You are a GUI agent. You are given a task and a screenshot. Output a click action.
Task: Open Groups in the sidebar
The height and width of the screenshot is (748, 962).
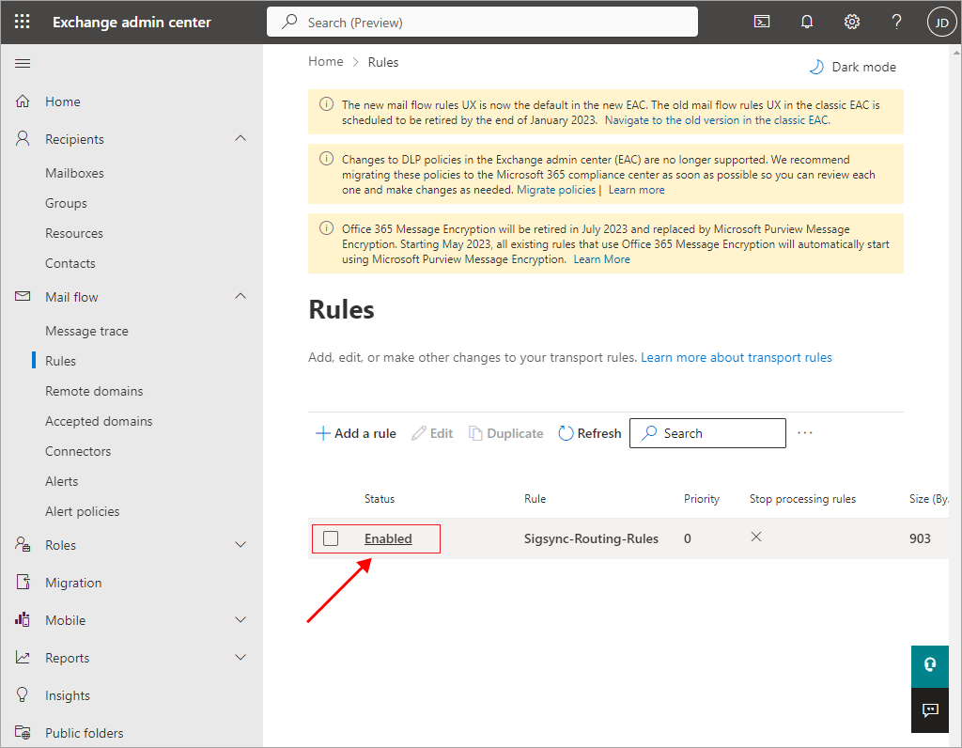tap(66, 203)
